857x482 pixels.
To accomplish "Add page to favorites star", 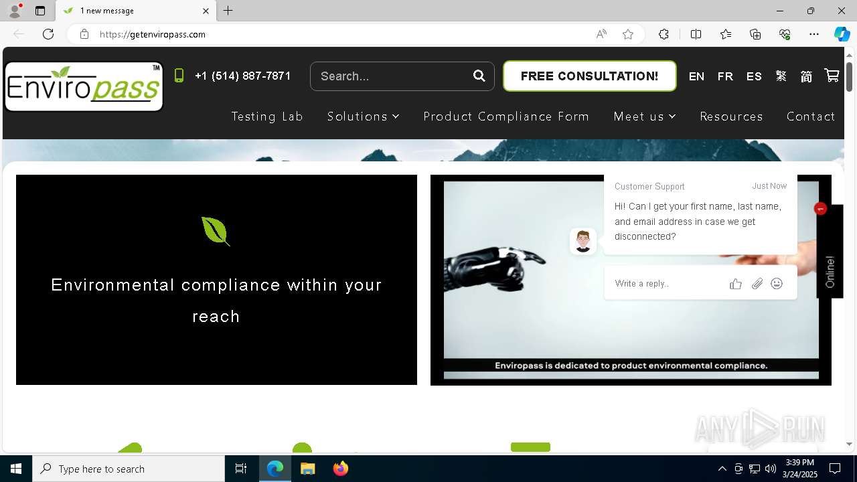I will pyautogui.click(x=628, y=34).
